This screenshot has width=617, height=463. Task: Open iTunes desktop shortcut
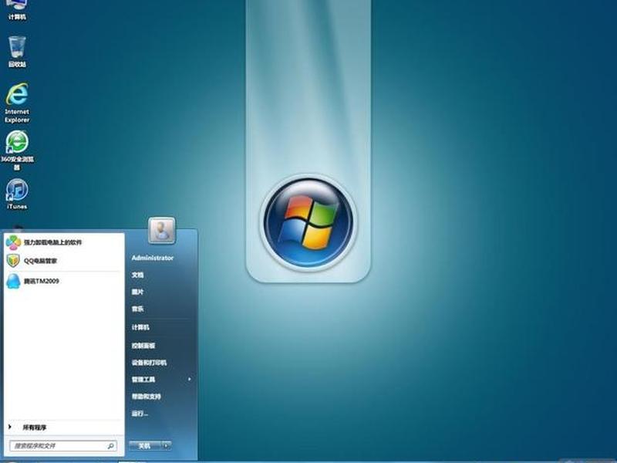17,194
